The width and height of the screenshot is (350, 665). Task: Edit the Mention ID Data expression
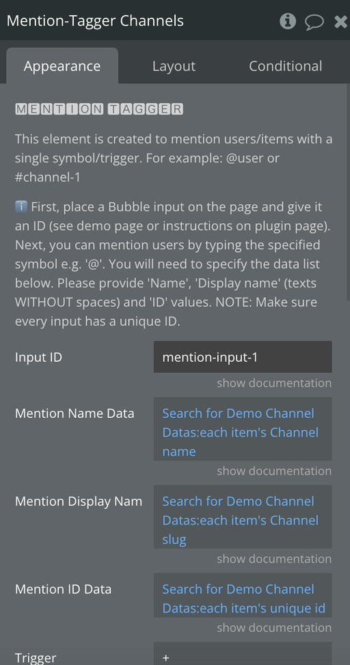[x=243, y=595]
